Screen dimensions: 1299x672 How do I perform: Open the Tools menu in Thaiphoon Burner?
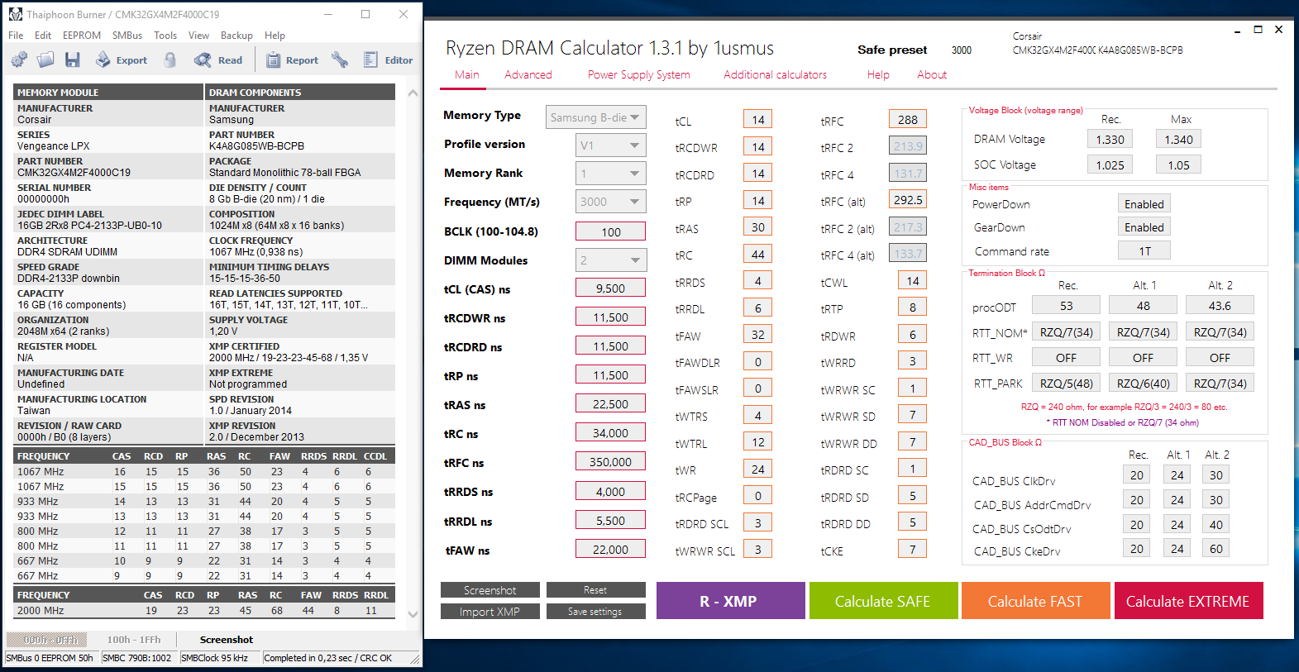[x=165, y=36]
